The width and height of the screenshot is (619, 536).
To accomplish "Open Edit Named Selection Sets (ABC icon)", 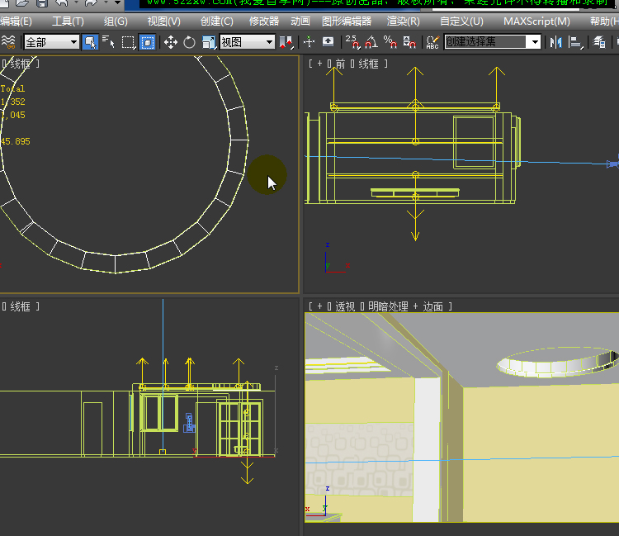I will point(432,42).
